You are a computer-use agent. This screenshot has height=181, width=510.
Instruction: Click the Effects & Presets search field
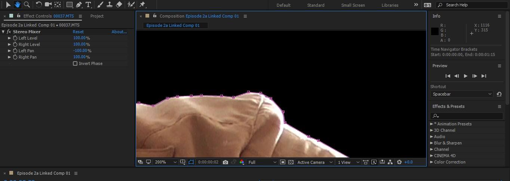(x=467, y=116)
